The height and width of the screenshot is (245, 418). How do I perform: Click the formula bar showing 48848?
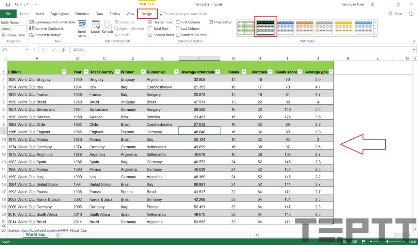pos(242,50)
